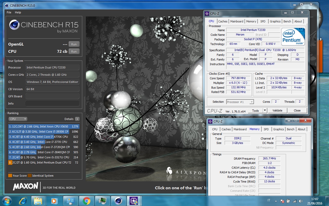Open Windows Explorer folder icon on taskbar
329x206 pixels.
(38, 201)
